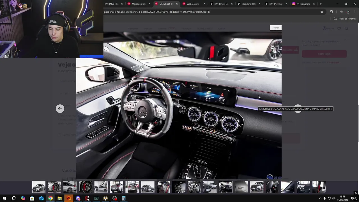Select first thumbnail of silver car front
359x202 pixels.
(x=39, y=187)
